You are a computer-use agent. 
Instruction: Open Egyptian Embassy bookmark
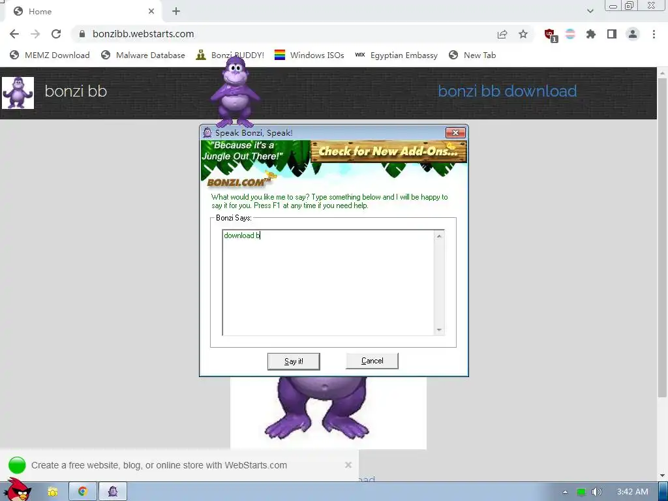(396, 55)
